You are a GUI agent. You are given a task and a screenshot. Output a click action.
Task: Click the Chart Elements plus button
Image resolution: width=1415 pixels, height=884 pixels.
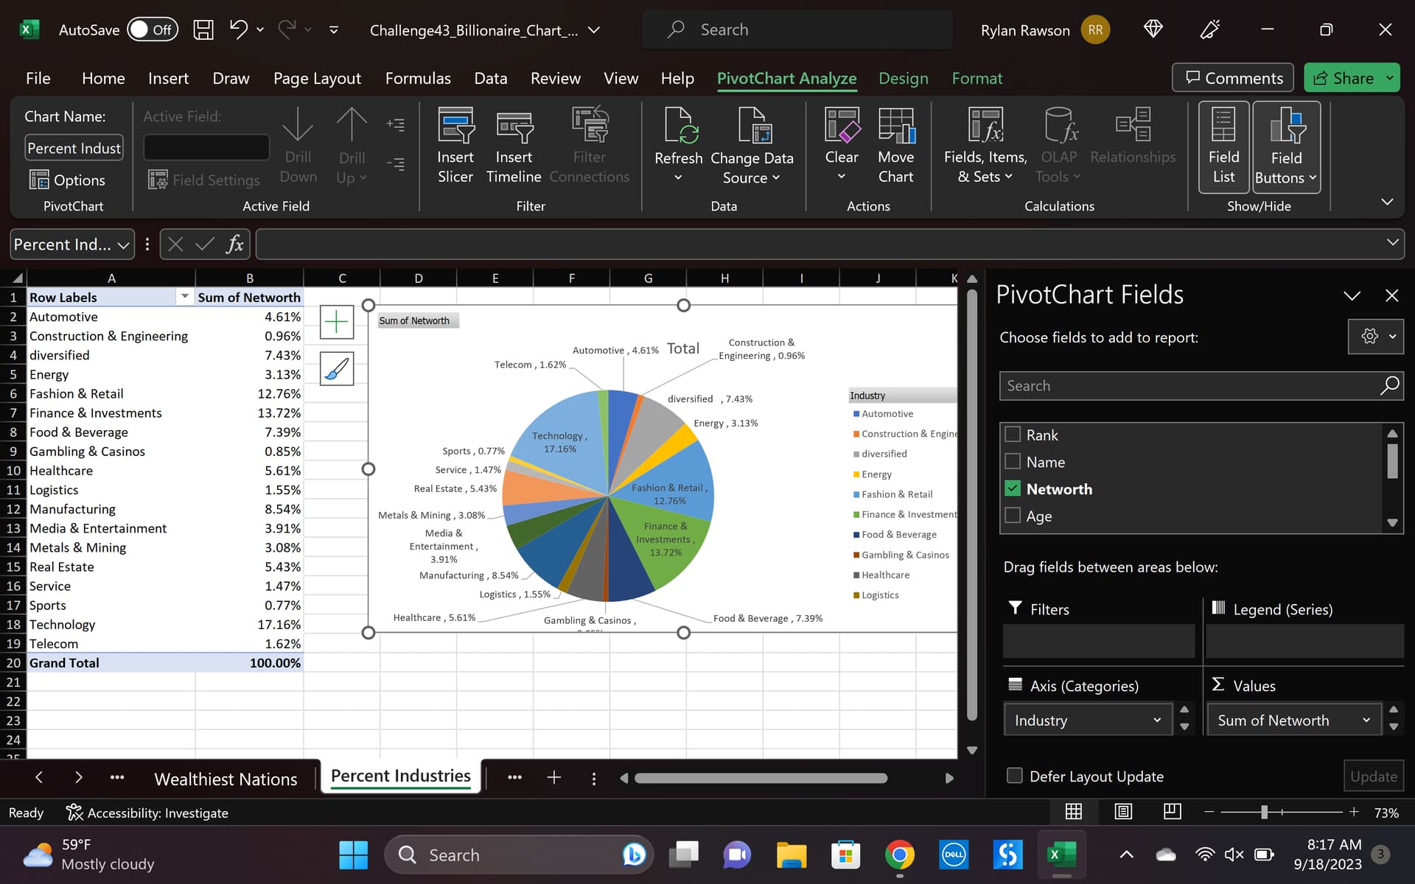pyautogui.click(x=337, y=322)
